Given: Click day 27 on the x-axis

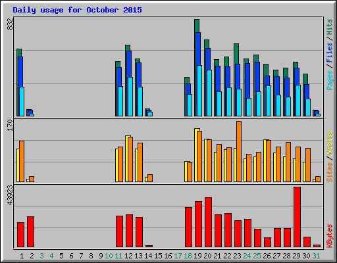Looking at the screenshot, I should tap(276, 256).
